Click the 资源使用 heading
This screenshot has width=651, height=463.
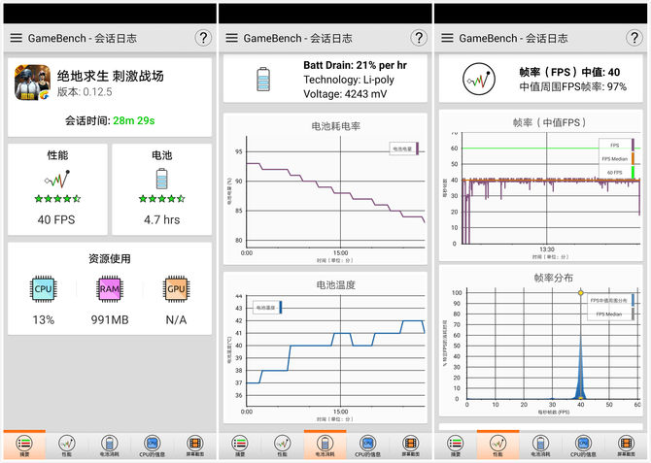110,259
